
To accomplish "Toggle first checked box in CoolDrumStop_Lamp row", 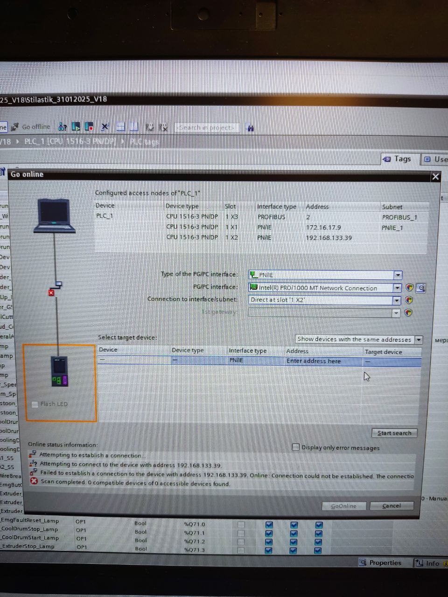I will pyautogui.click(x=269, y=533).
